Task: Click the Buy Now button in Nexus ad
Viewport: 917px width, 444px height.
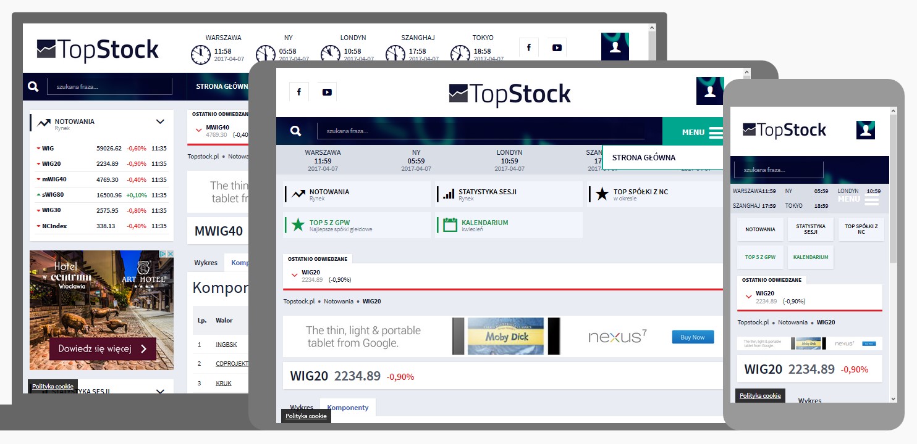Action: [692, 337]
